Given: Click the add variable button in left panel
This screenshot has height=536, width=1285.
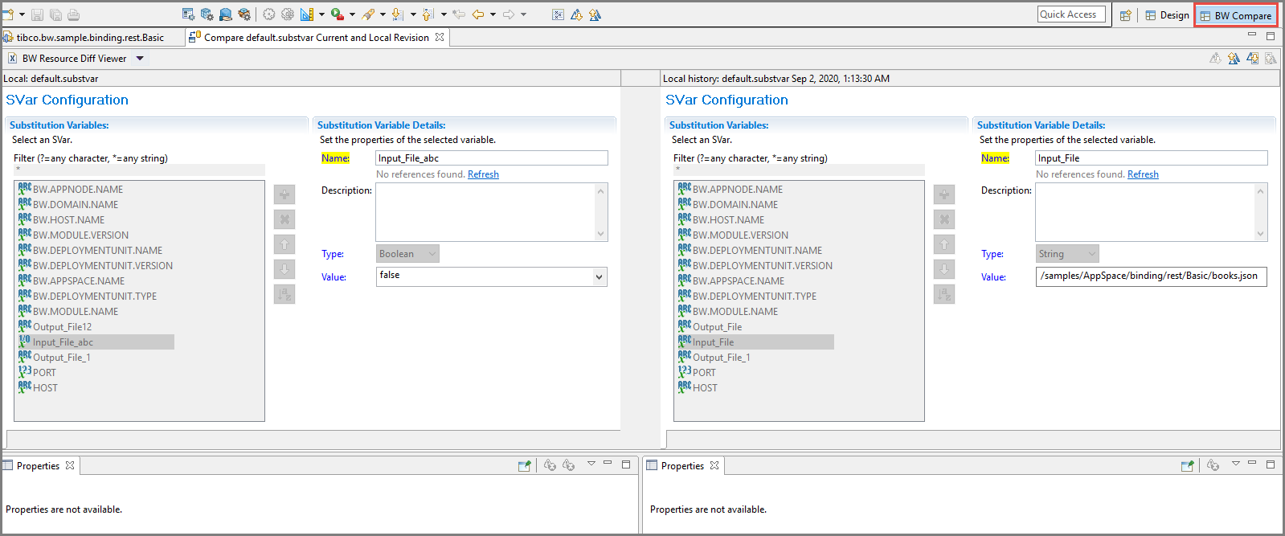Looking at the screenshot, I should point(284,194).
